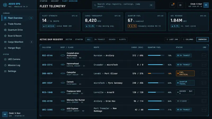This screenshot has height=119, width=212.
Task: Click the Quantum Drive icon
Action: pos(5,30)
